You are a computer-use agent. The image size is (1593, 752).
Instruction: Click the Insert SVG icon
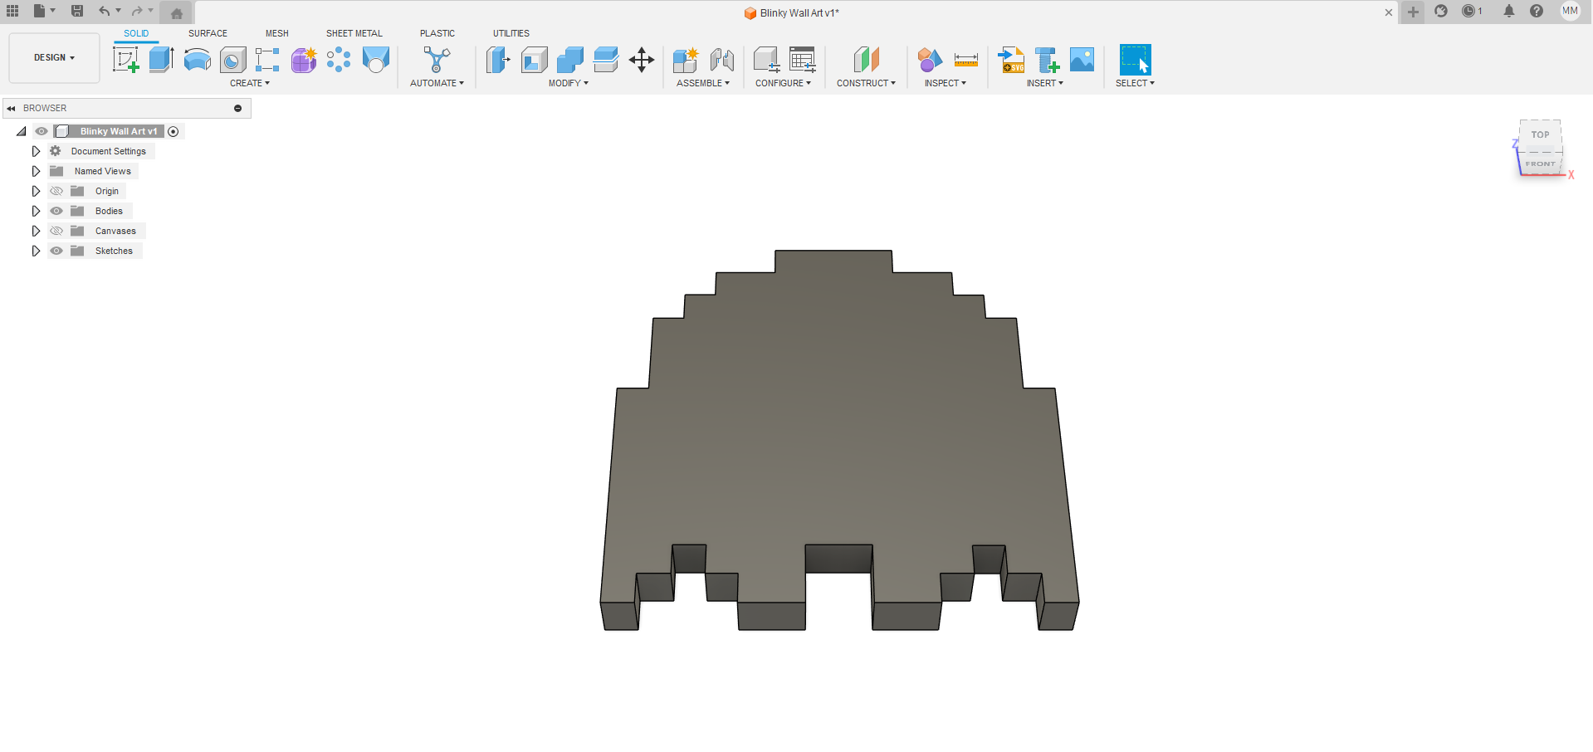[x=1011, y=60]
